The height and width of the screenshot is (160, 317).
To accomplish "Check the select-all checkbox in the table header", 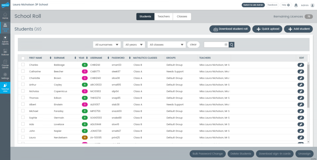I will (x=23, y=58).
